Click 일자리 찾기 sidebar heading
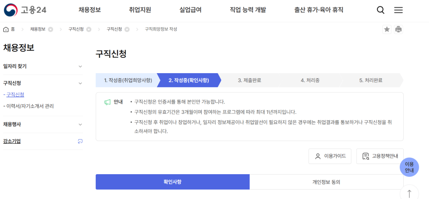This screenshot has width=429, height=199. [x=15, y=66]
